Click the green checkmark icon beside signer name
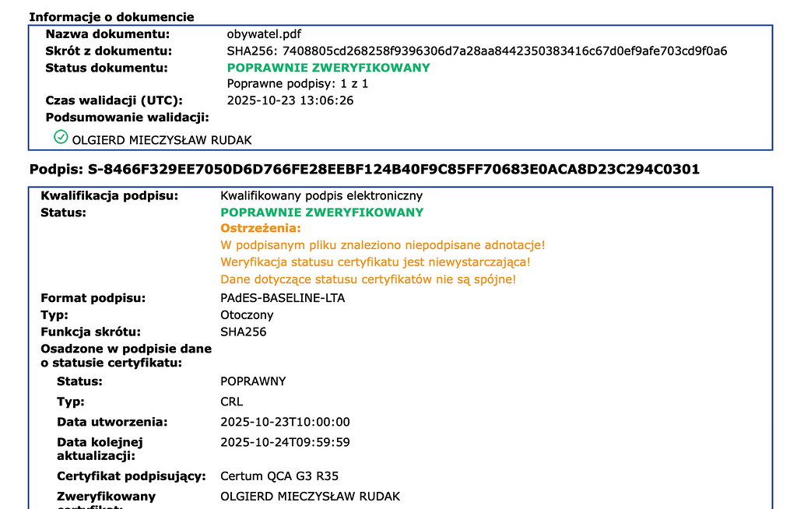 pos(61,138)
